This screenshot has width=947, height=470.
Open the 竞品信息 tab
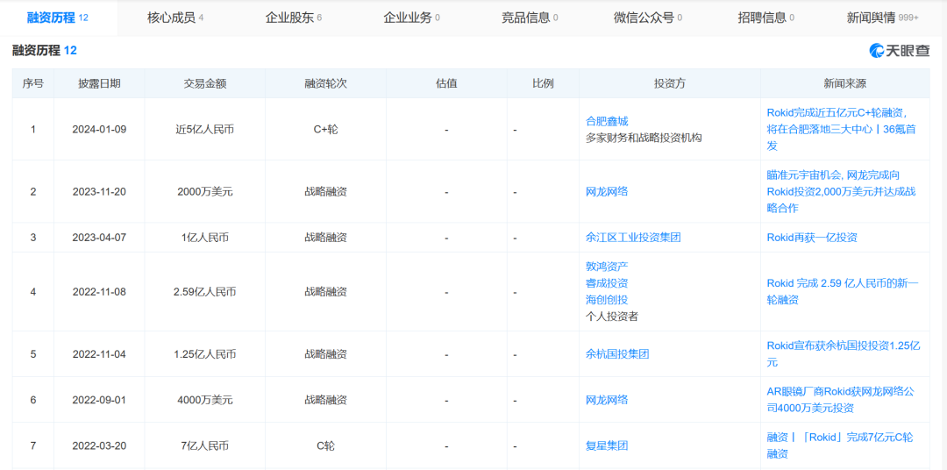[530, 18]
